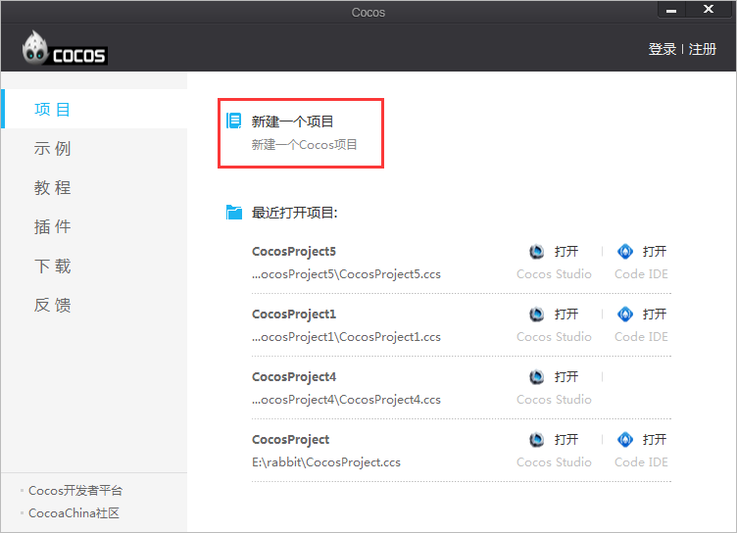Minimize the Cocos window

[671, 10]
